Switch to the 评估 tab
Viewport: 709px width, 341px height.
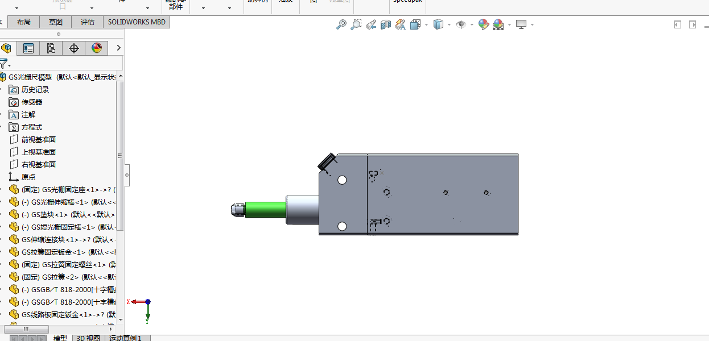click(88, 22)
